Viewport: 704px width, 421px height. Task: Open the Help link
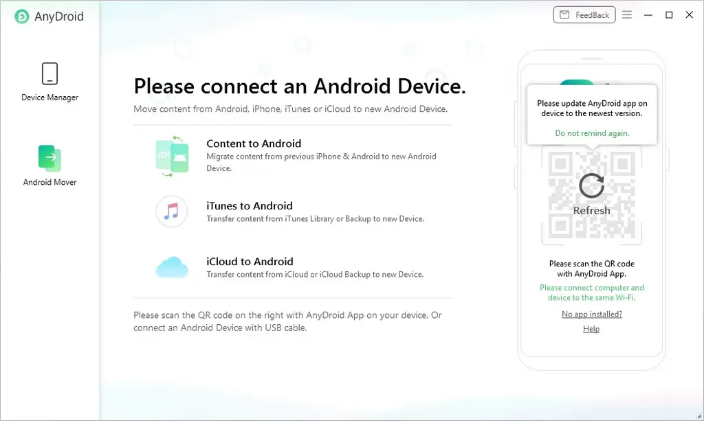591,329
